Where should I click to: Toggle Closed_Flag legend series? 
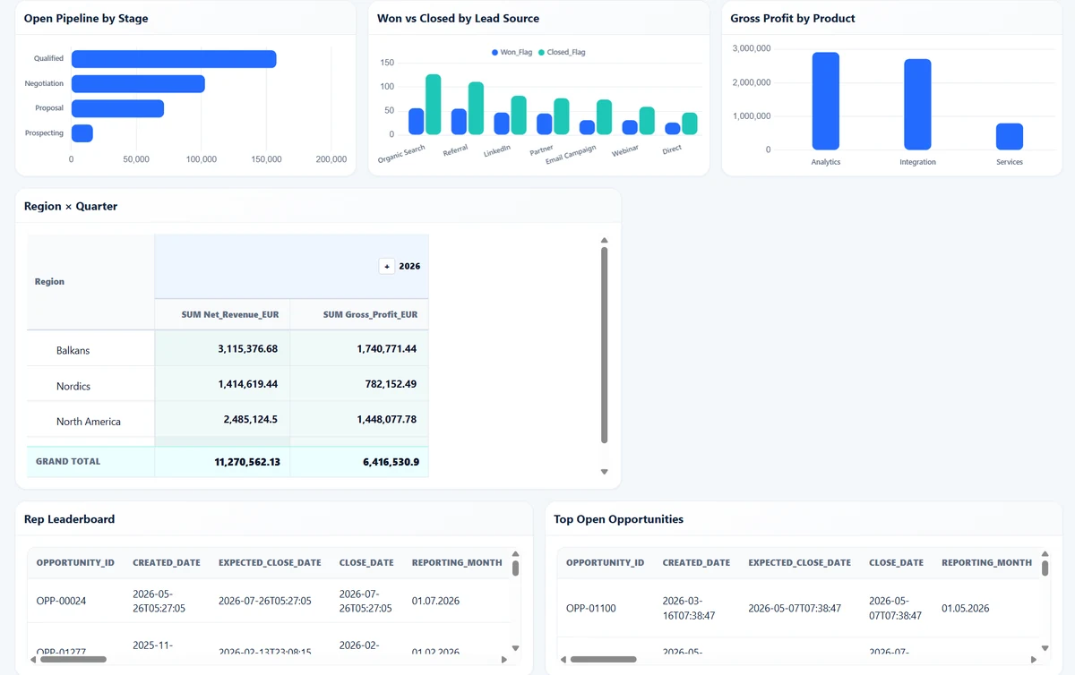point(562,52)
